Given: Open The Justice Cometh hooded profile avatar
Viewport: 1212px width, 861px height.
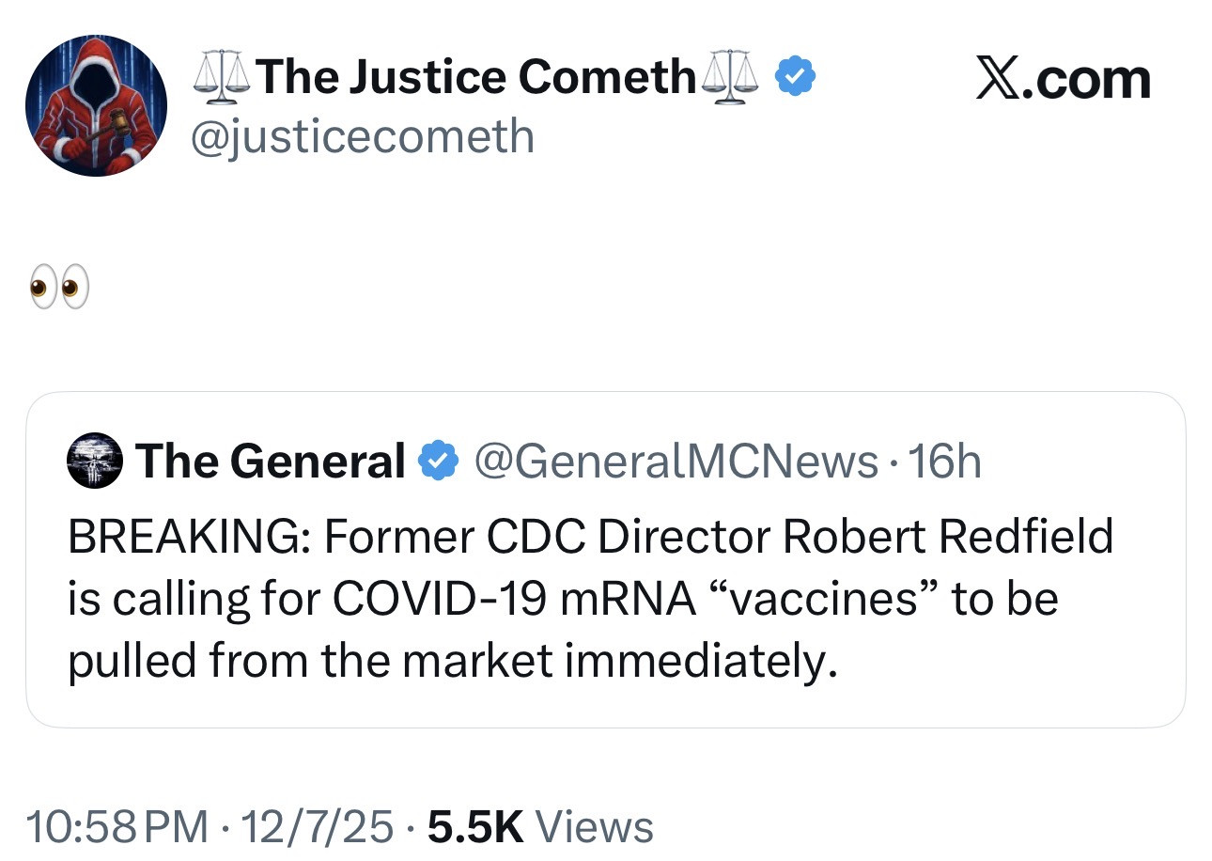Looking at the screenshot, I should coord(96,105).
